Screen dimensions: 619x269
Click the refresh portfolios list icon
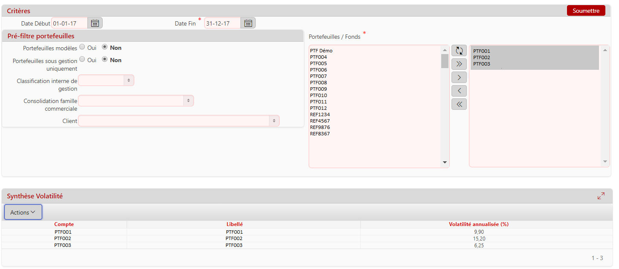click(459, 51)
